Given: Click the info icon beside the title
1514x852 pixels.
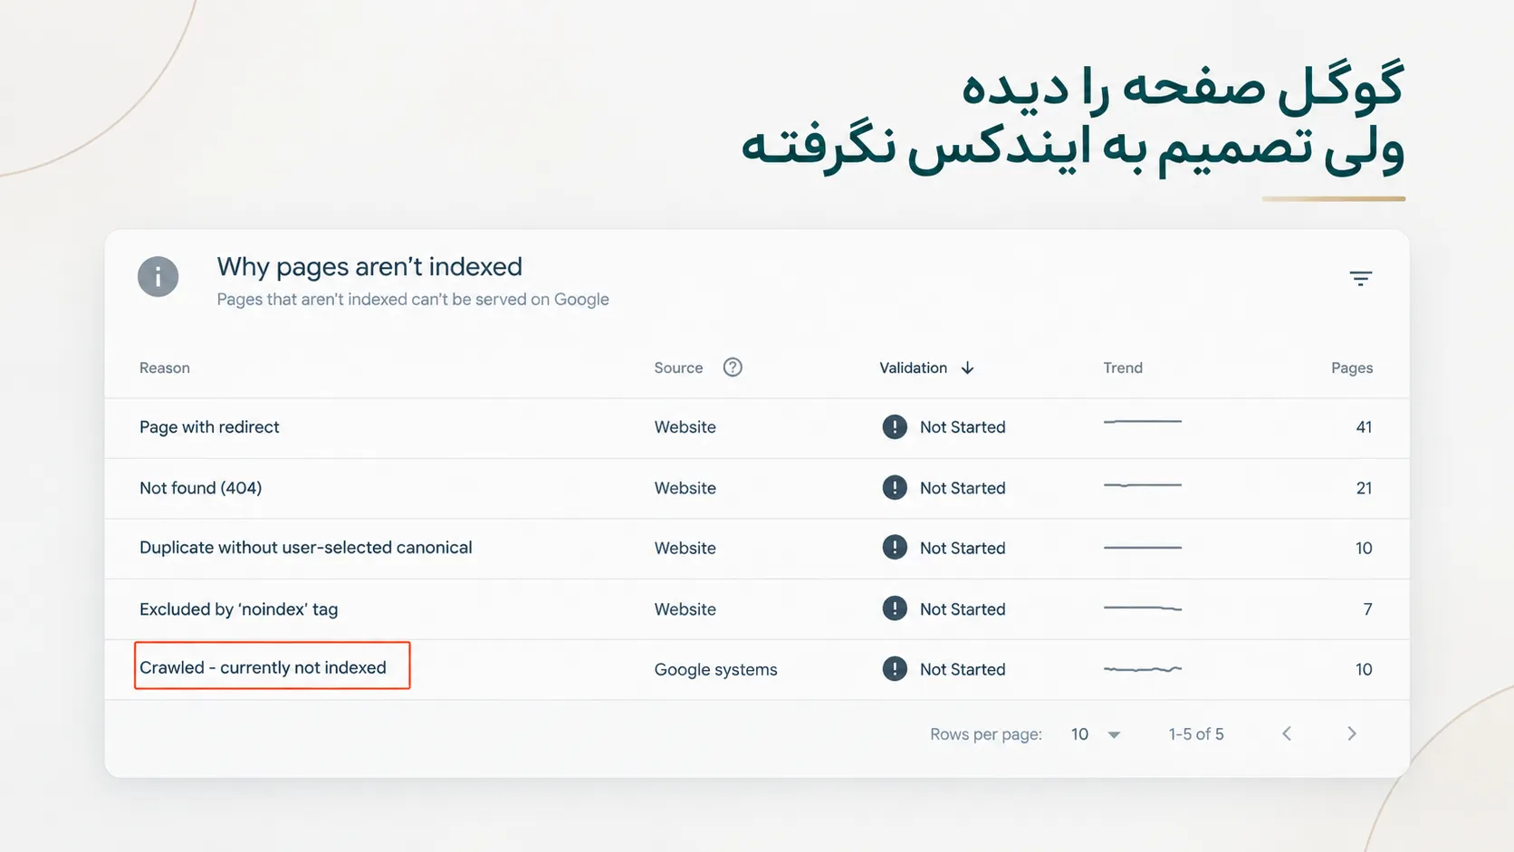Looking at the screenshot, I should point(158,277).
